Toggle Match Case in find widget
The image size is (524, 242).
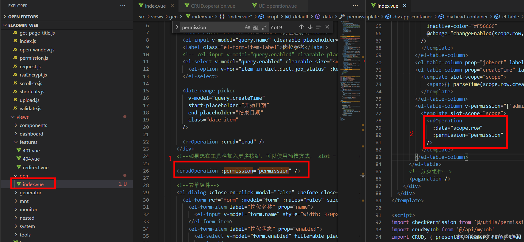(x=247, y=27)
